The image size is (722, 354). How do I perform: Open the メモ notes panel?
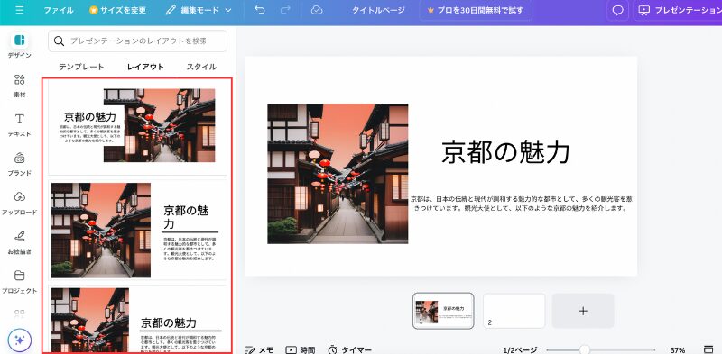pos(260,349)
